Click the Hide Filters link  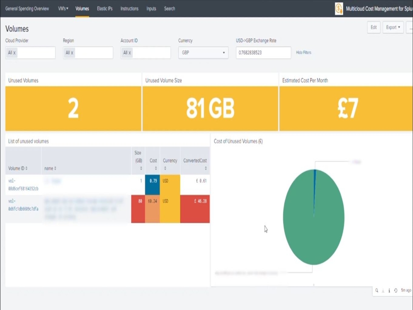click(304, 53)
